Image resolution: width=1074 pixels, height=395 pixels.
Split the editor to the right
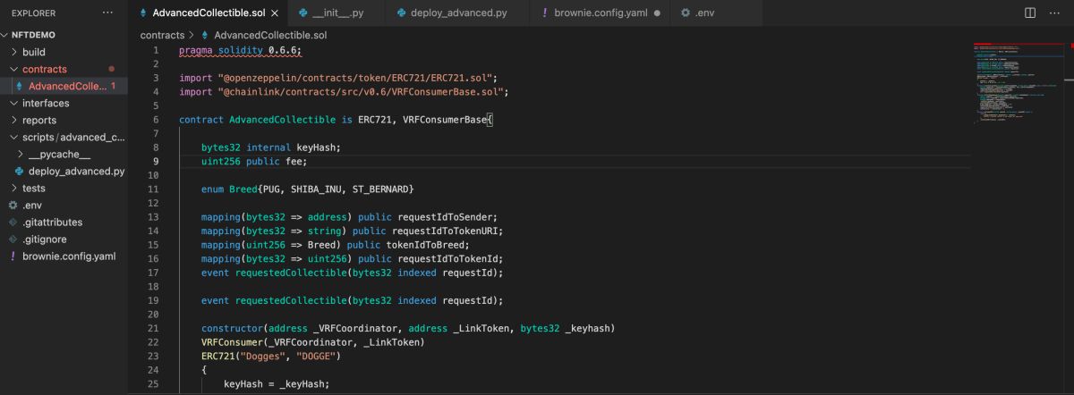pyautogui.click(x=1030, y=13)
